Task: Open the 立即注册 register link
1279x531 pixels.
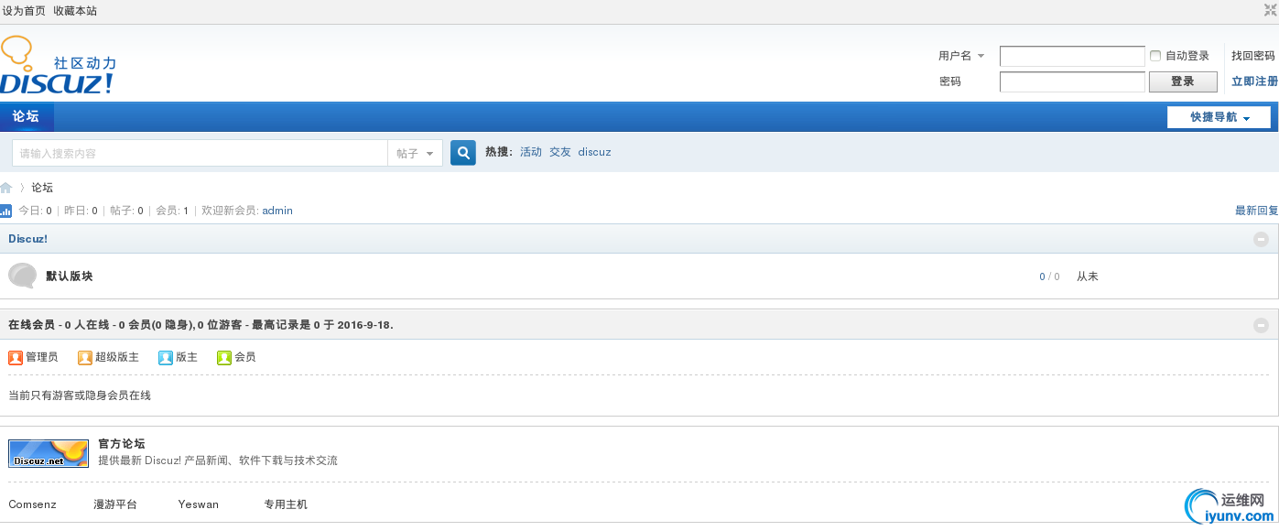Action: (1254, 81)
